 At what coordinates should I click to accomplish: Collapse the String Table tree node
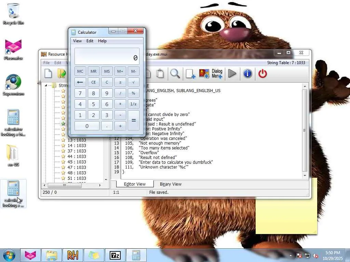click(x=46, y=85)
